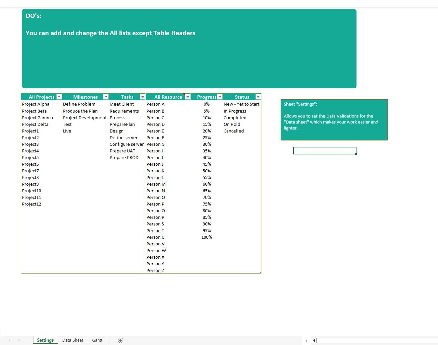Add a new sheet with plus icon

pos(121,340)
